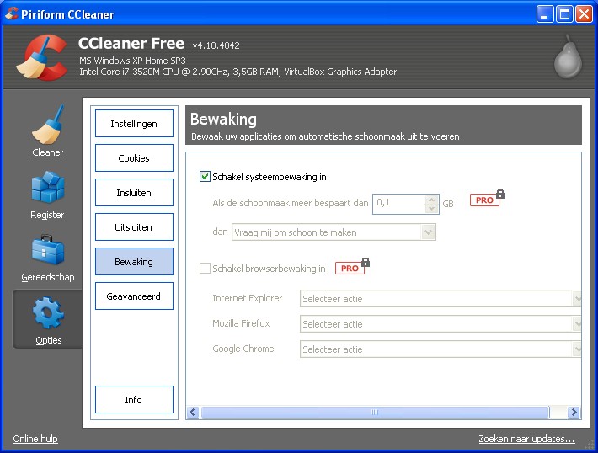This screenshot has height=453, width=598.
Task: Disable Schakel systeembewaking in checkbox
Action: (205, 177)
